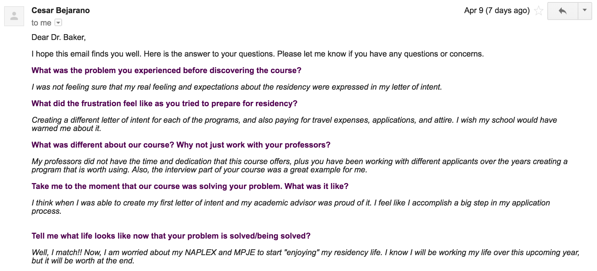Viewport: 597px width, 271px height.
Task: Click the sender's profile avatar icon
Action: [x=14, y=16]
